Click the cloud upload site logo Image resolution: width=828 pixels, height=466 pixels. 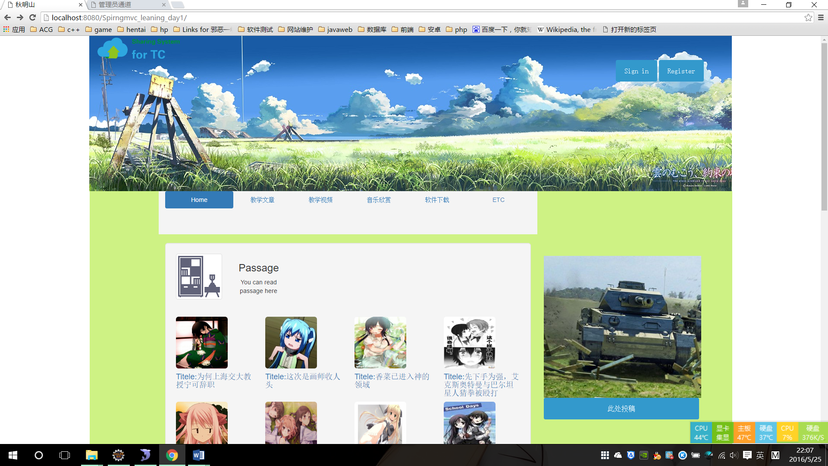[113, 49]
